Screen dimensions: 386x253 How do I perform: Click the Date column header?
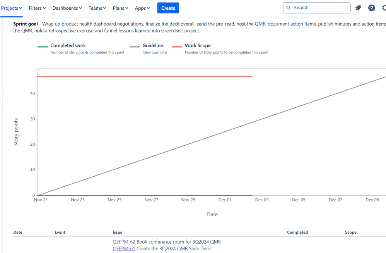click(x=18, y=232)
